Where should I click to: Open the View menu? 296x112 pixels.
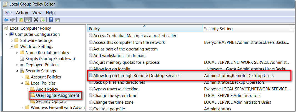37,13
